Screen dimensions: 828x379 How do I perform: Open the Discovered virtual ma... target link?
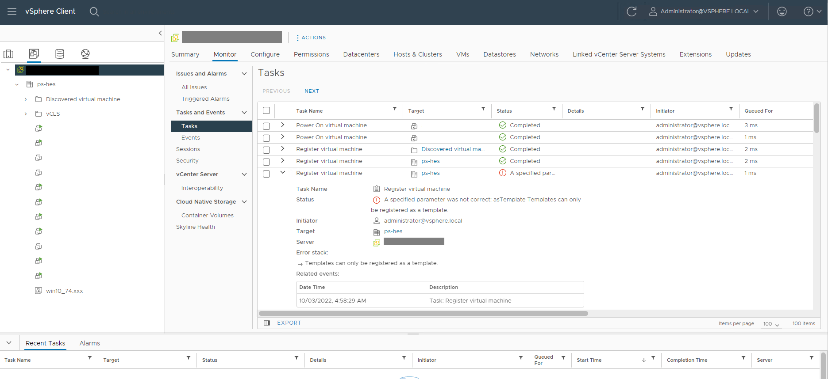(x=453, y=149)
